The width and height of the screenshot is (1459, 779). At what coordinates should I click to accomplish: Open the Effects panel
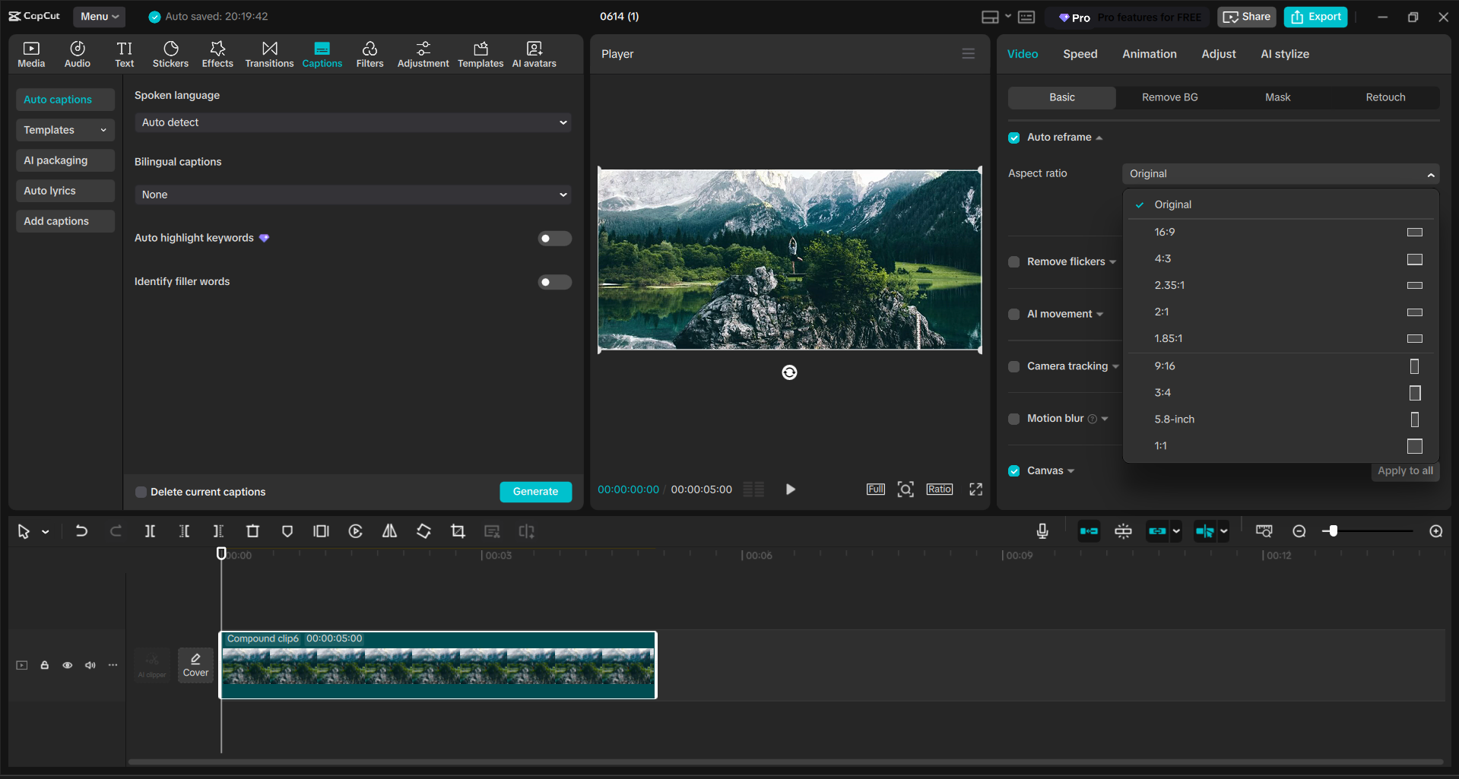(217, 53)
